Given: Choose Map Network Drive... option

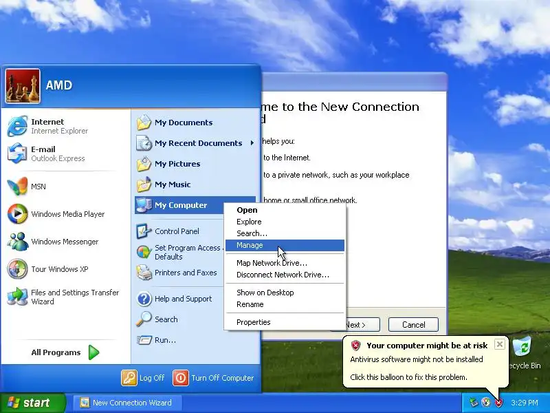Looking at the screenshot, I should (285, 263).
